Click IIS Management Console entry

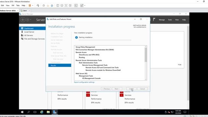[91, 78]
